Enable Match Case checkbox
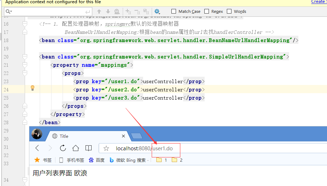327x186 pixels. [174, 11]
